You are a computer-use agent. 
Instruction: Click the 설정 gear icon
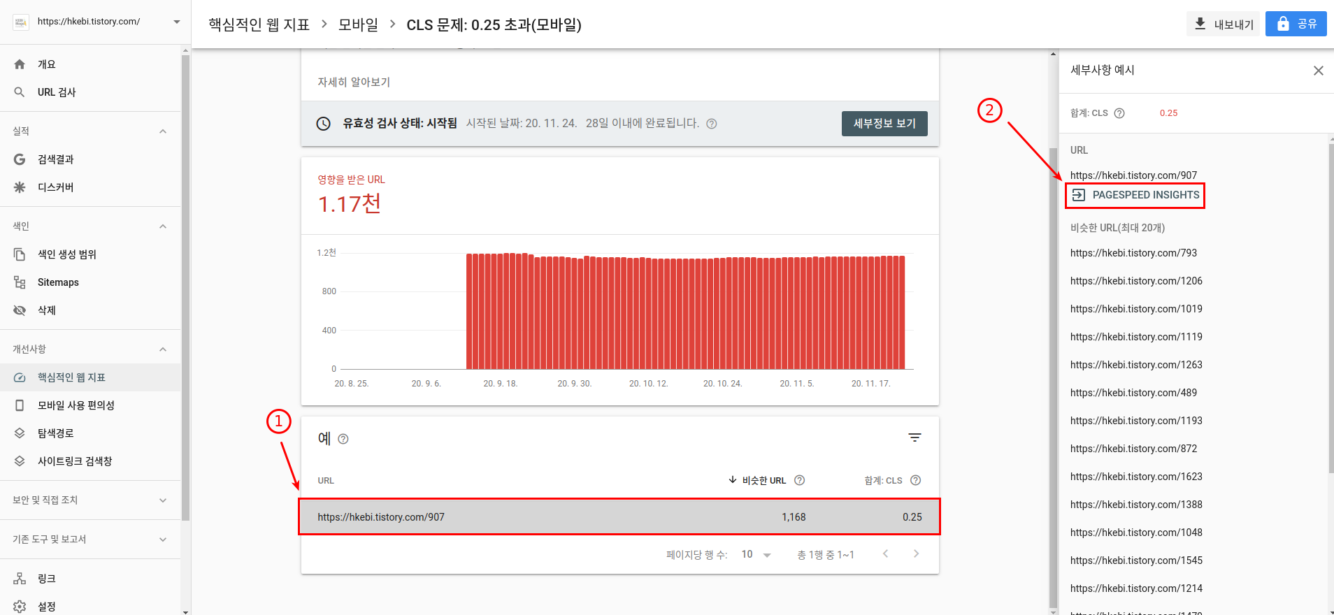pos(20,607)
